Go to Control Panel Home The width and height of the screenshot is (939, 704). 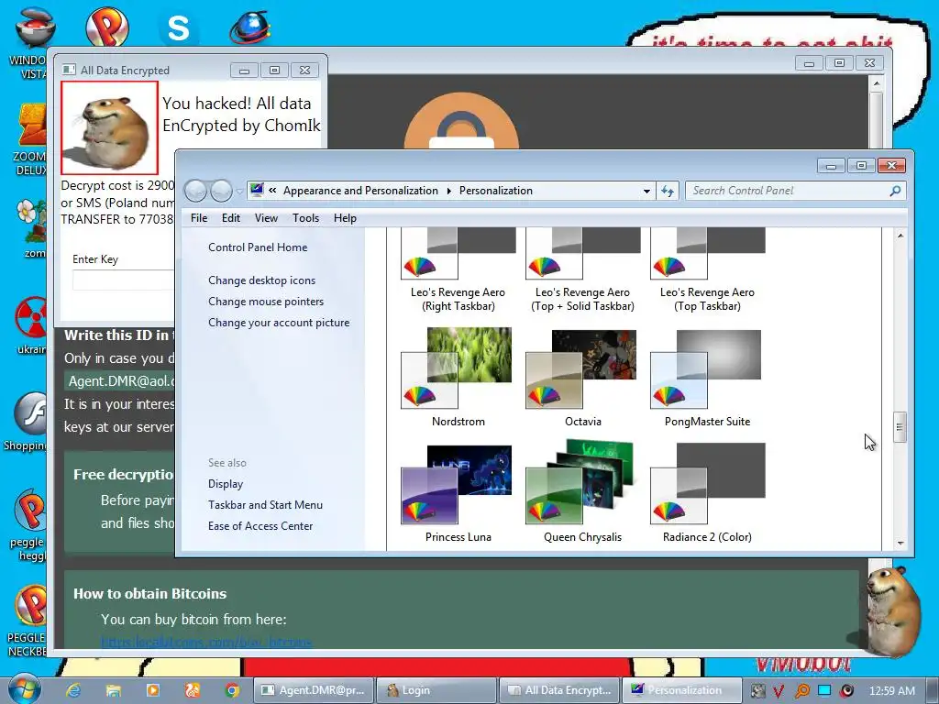(x=258, y=247)
